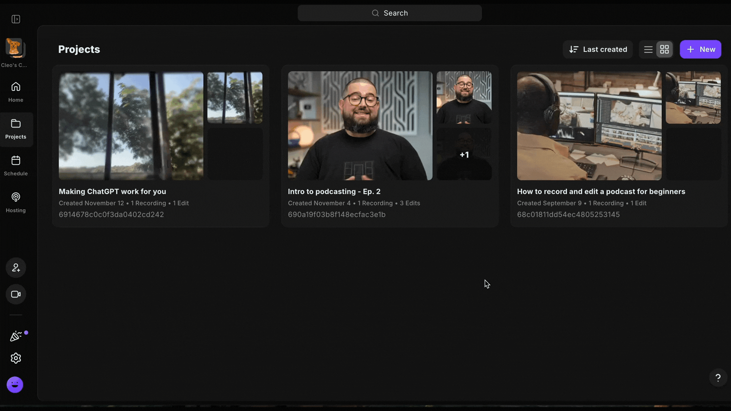Viewport: 731px width, 411px height.
Task: Start recording with the camera icon
Action: [x=16, y=294]
